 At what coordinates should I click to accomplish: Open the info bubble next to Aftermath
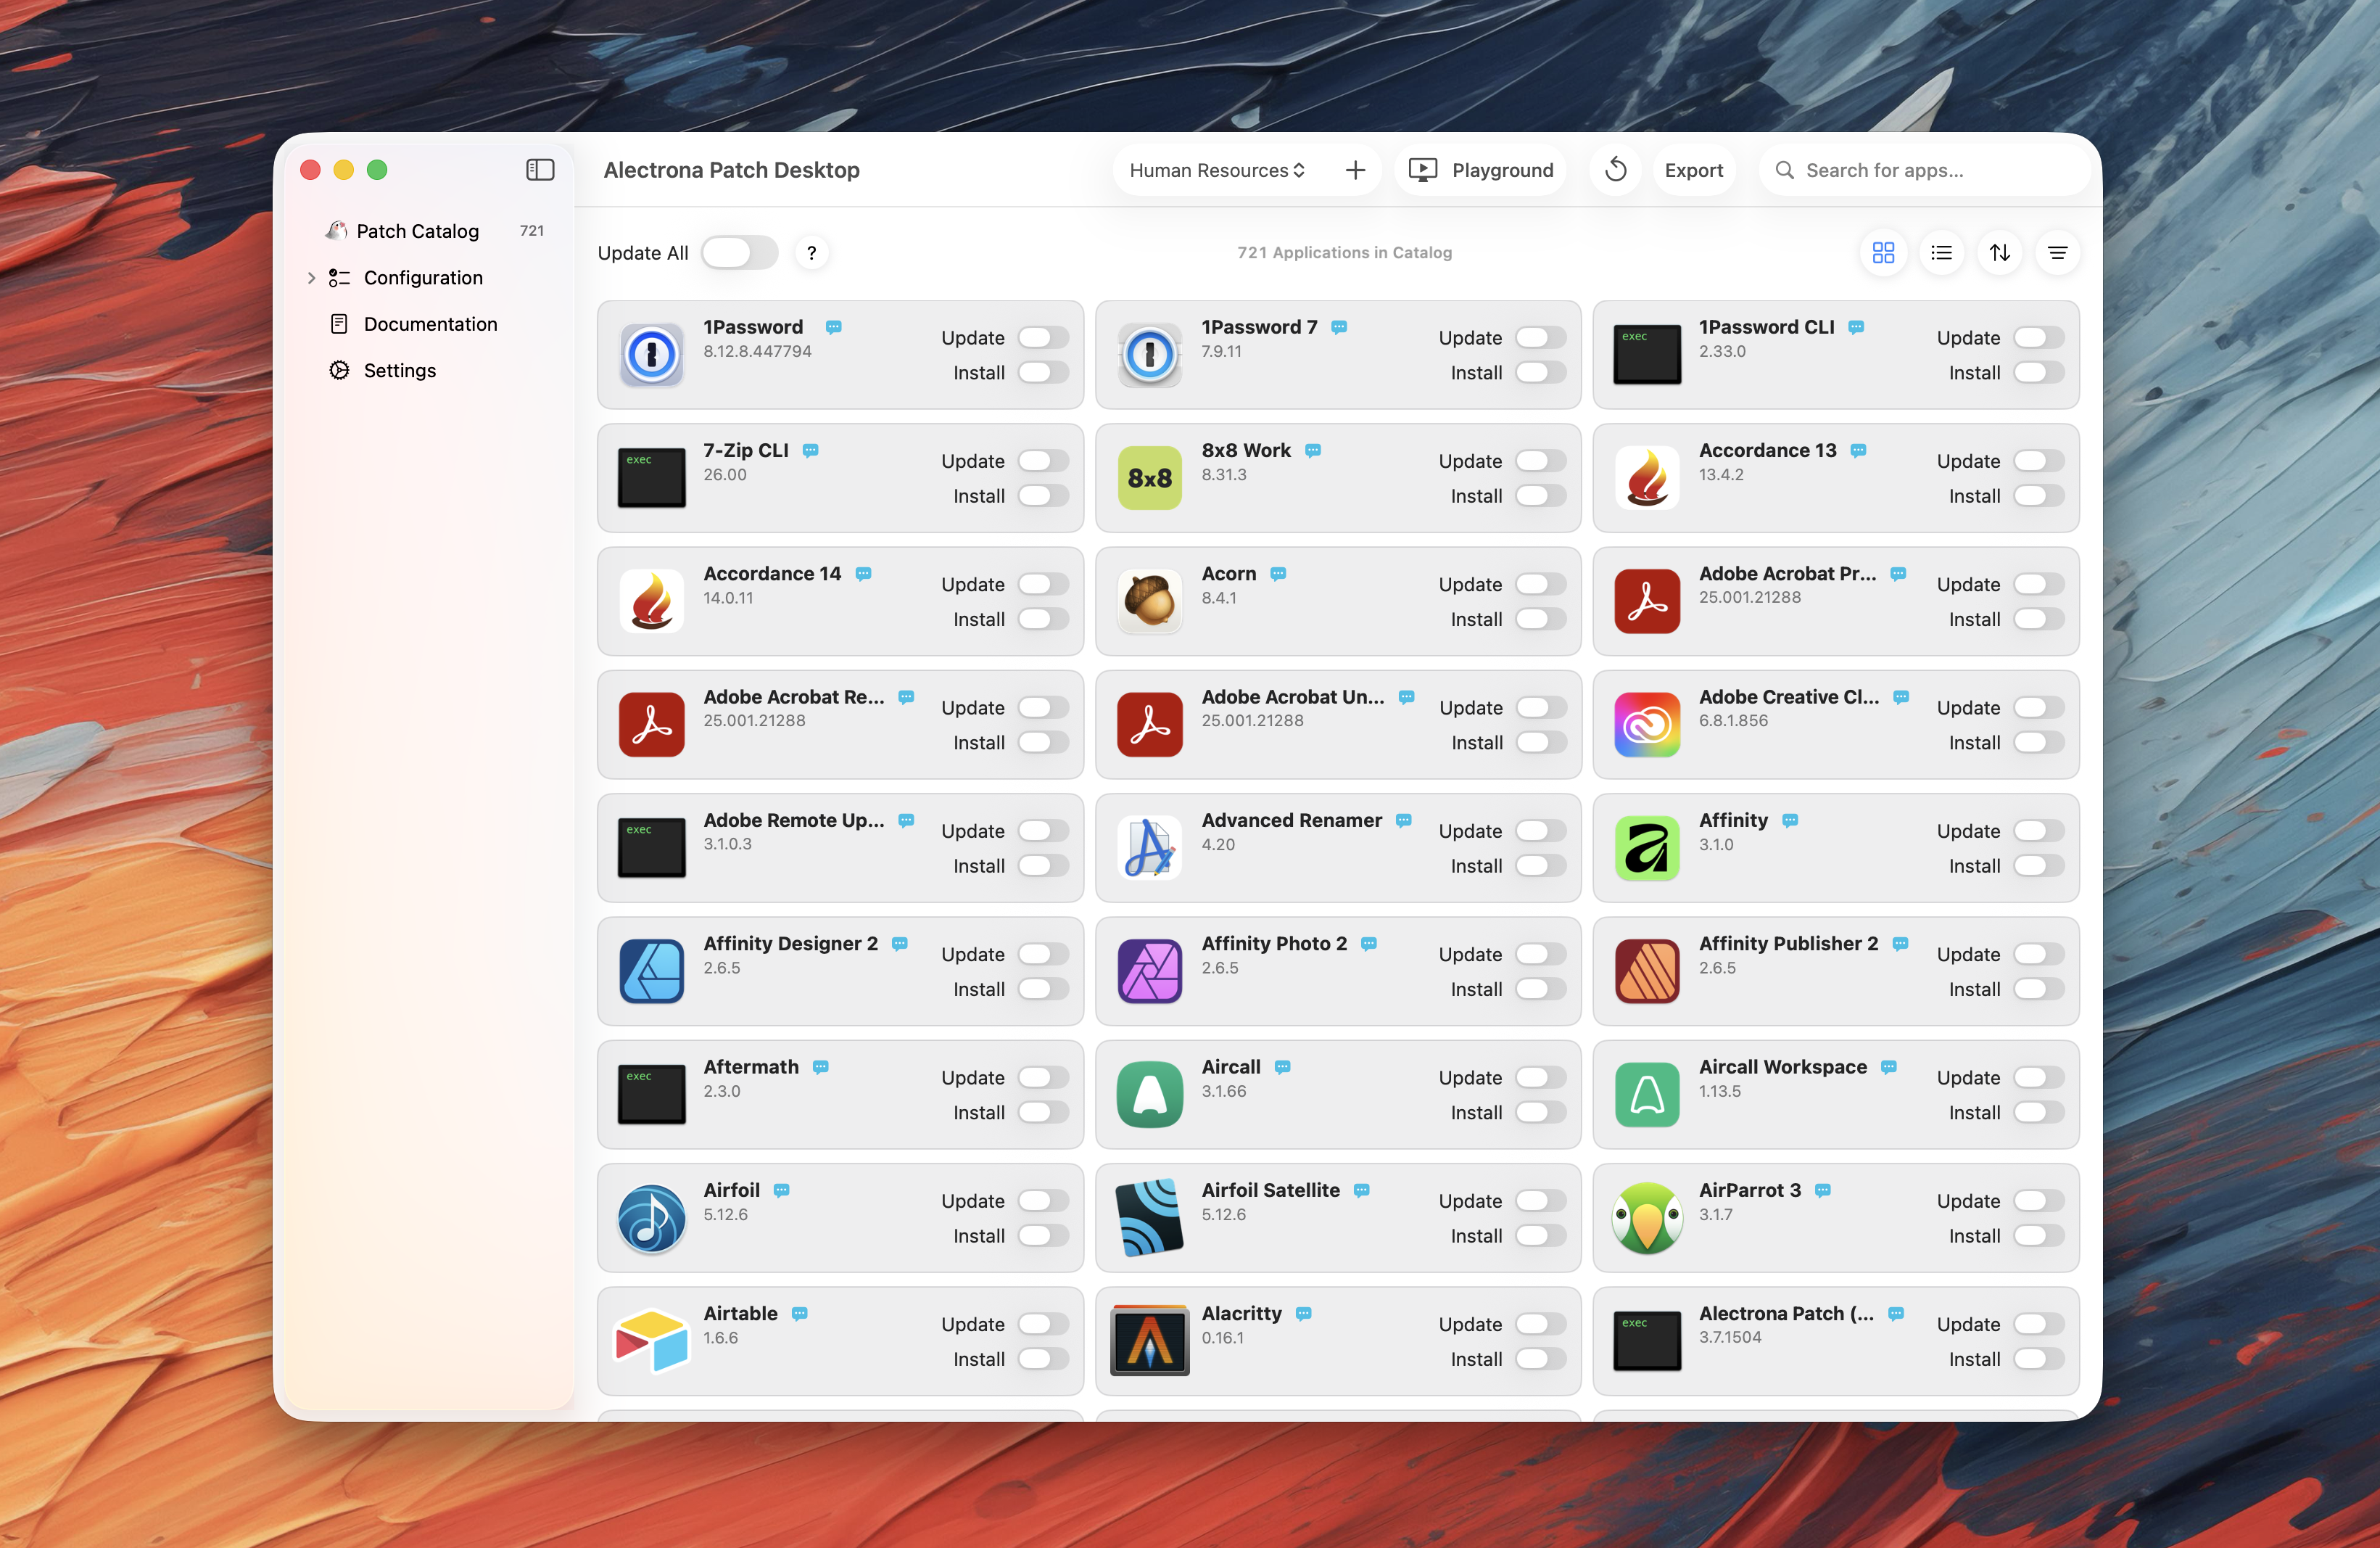(820, 1067)
